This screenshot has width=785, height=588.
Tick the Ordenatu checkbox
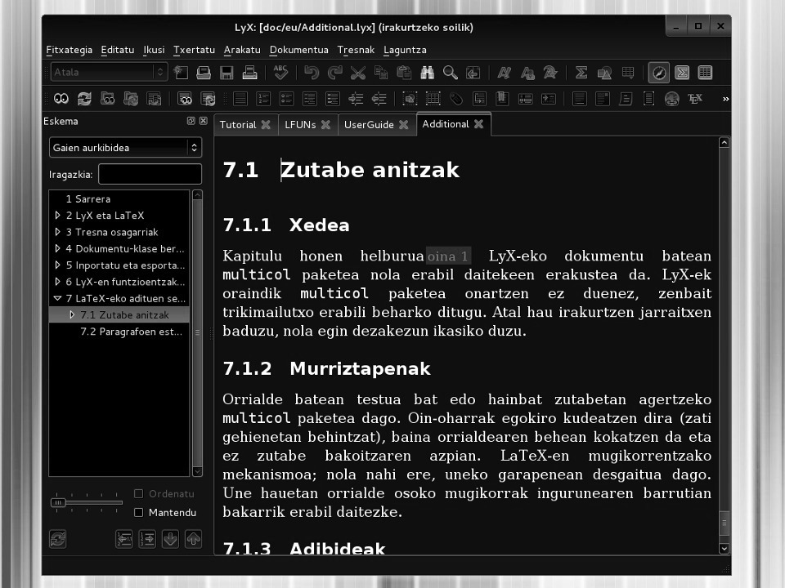tap(139, 494)
